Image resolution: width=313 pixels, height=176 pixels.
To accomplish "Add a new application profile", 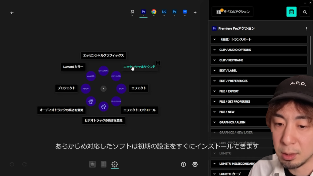I will pos(195,13).
